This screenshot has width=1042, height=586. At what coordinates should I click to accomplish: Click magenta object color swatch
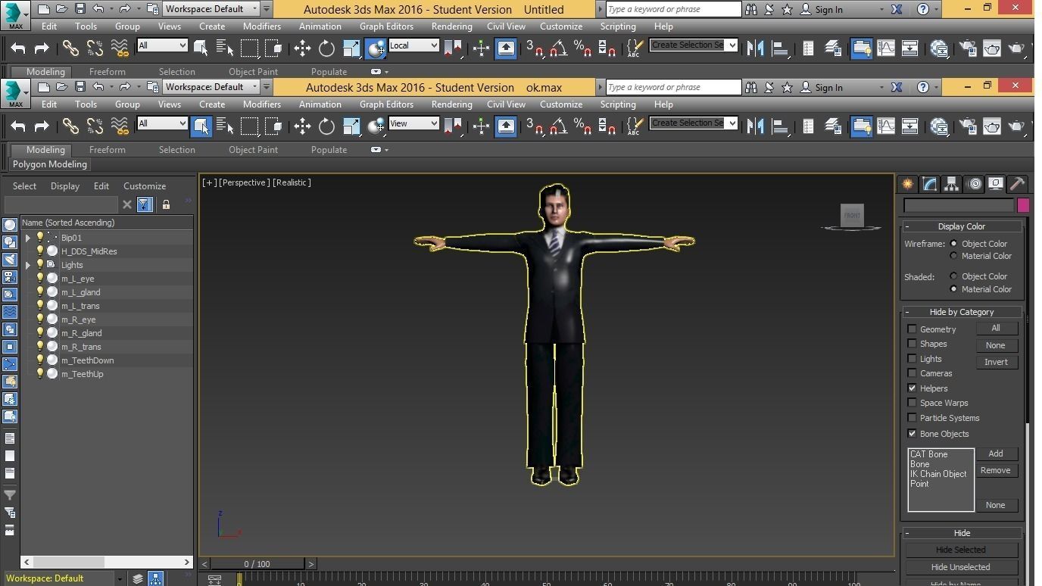tap(1023, 205)
